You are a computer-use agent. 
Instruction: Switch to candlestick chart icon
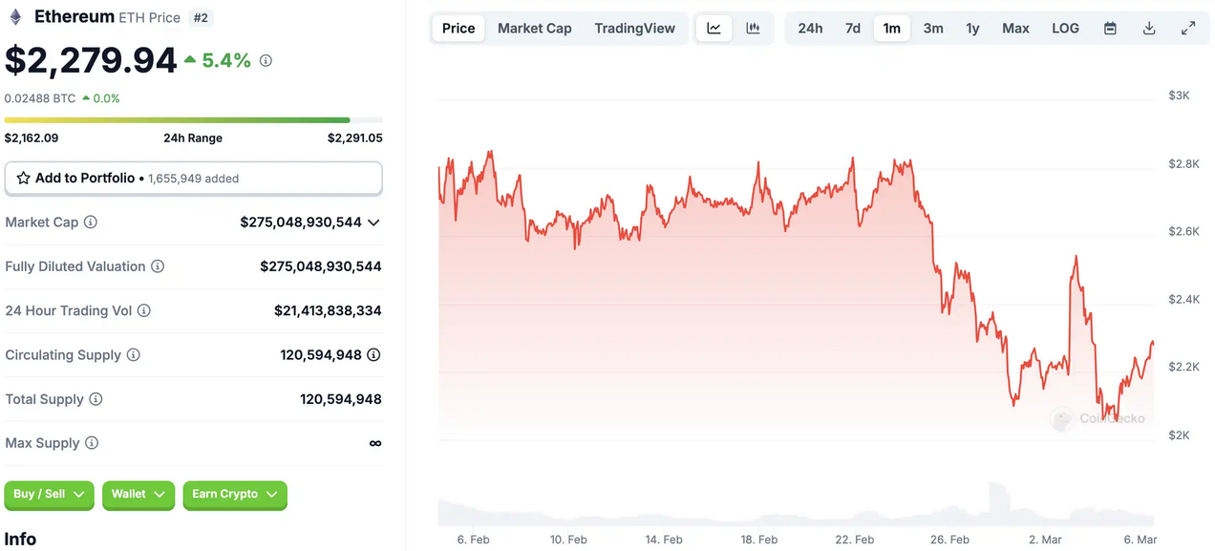click(753, 29)
